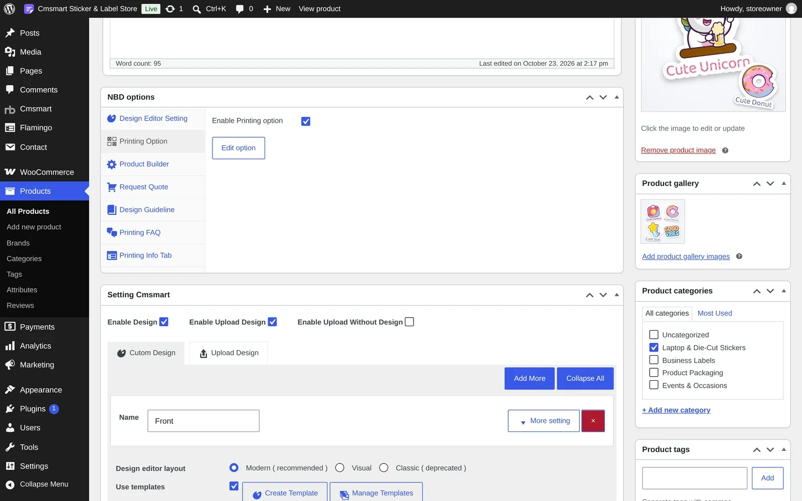Viewport: 802px width, 501px height.
Task: Click the Name field containing Front
Action: coord(204,421)
